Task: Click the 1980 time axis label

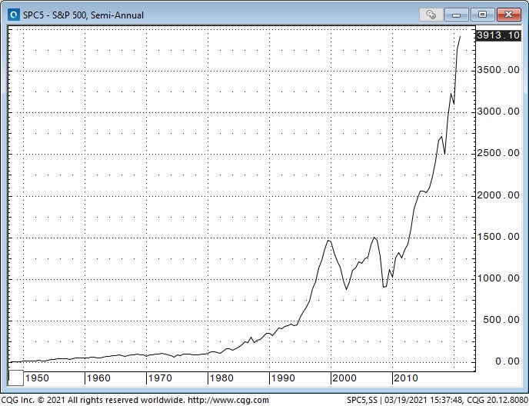Action: 221,378
